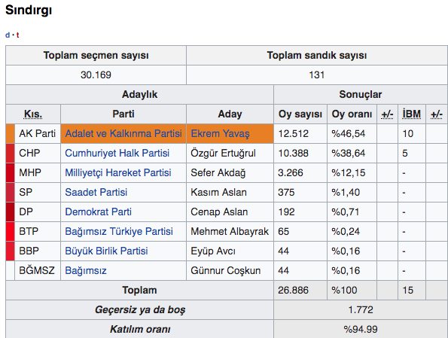Open the Bağımsız link
The height and width of the screenshot is (338, 448).
(86, 270)
